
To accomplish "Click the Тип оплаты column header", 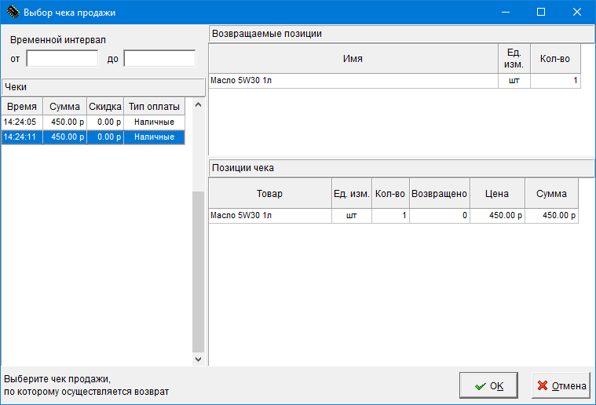I will (154, 107).
